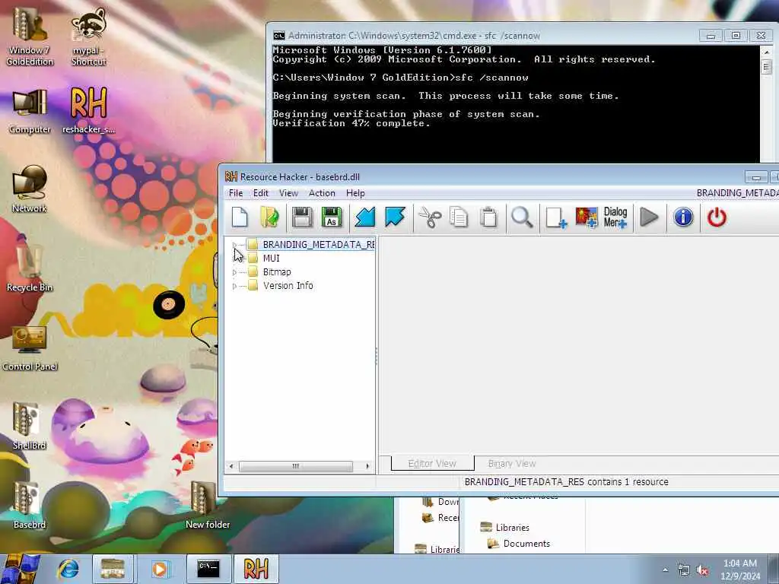Click the down-left blue arrow toolbar icon

[x=364, y=217]
